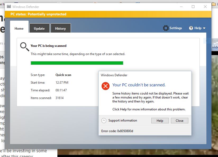Click the red error X icon
Screen dimensions: 218x157
coord(106,86)
